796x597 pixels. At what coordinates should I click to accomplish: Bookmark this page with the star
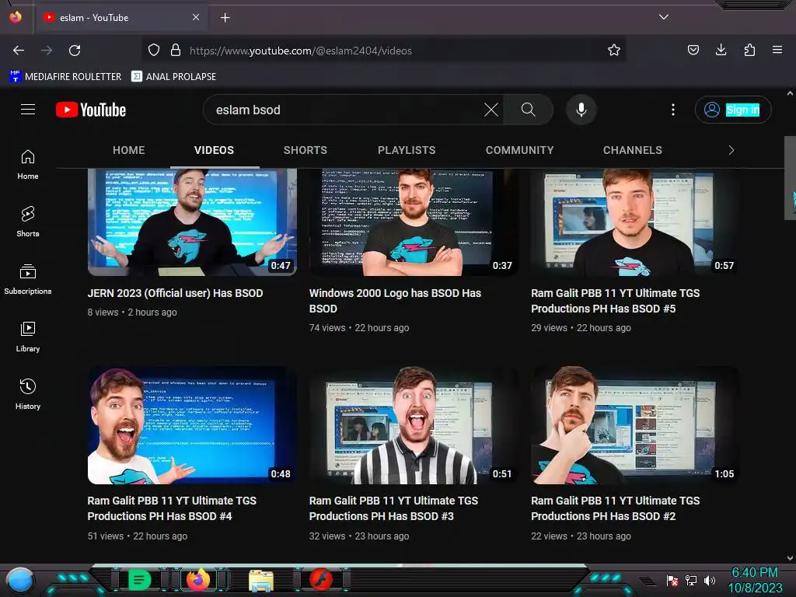[x=614, y=51]
